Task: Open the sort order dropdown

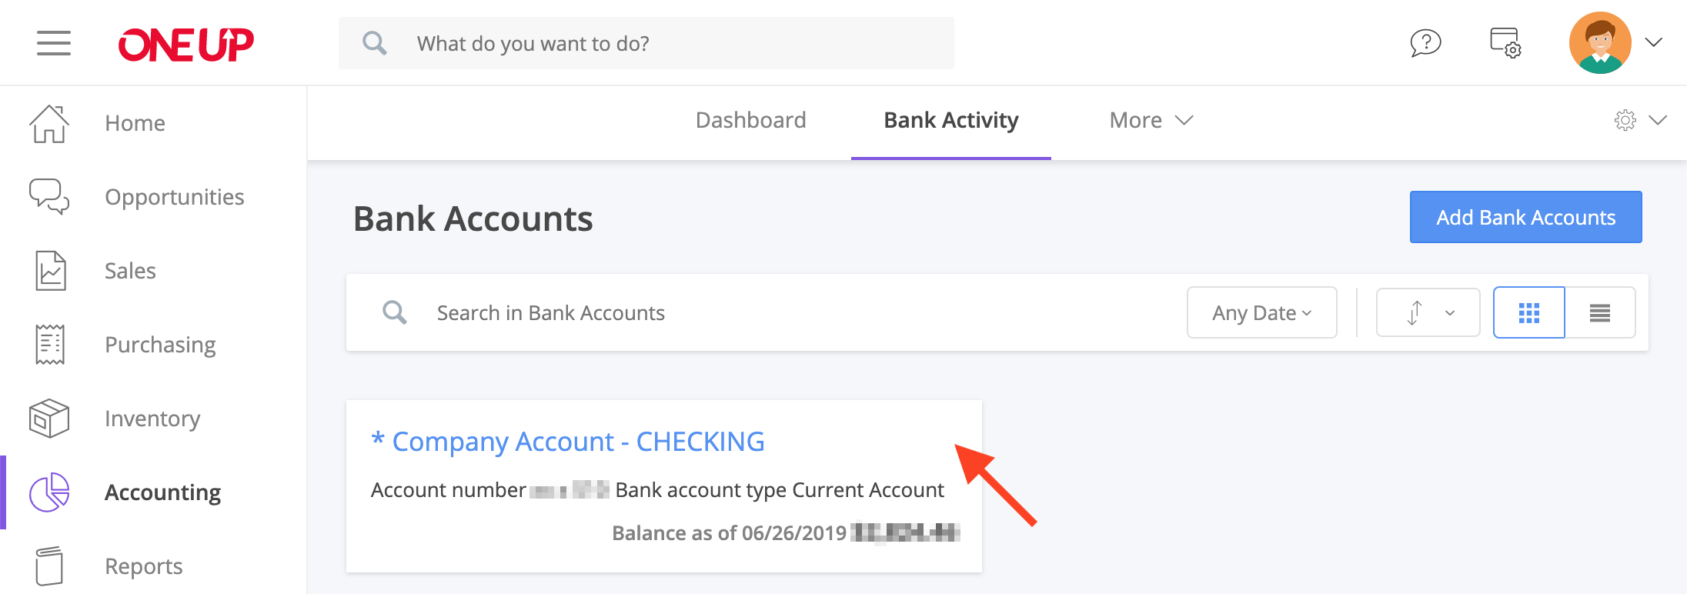Action: click(1428, 312)
